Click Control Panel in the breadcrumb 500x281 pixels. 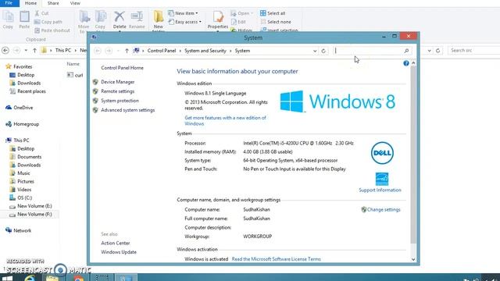pos(162,51)
